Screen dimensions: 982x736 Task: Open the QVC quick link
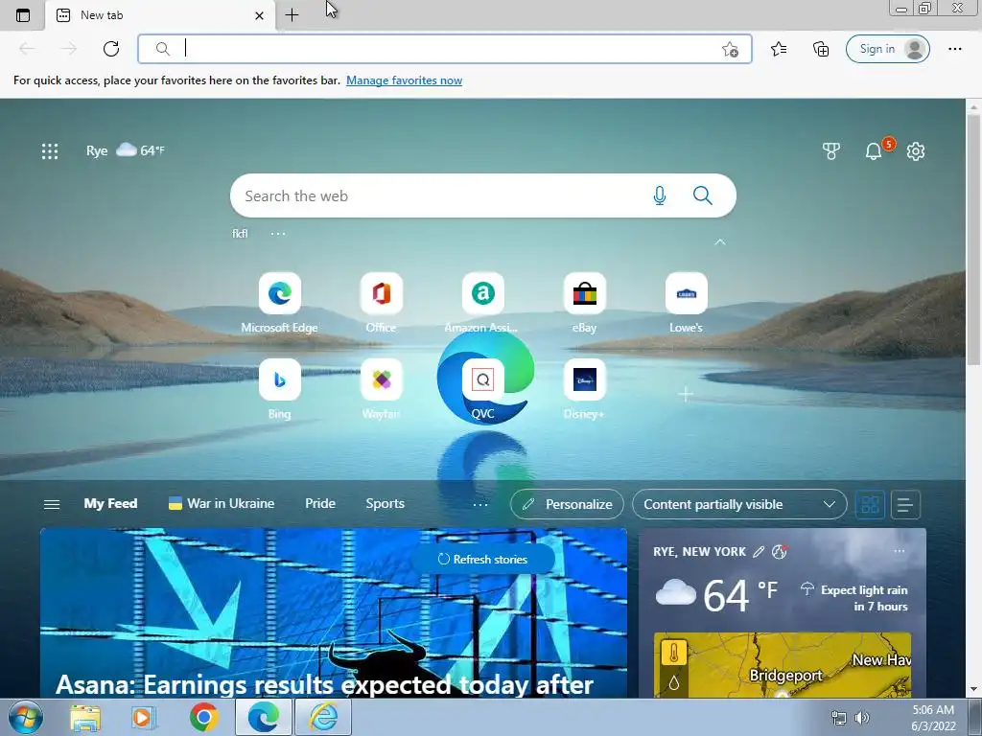tap(482, 389)
